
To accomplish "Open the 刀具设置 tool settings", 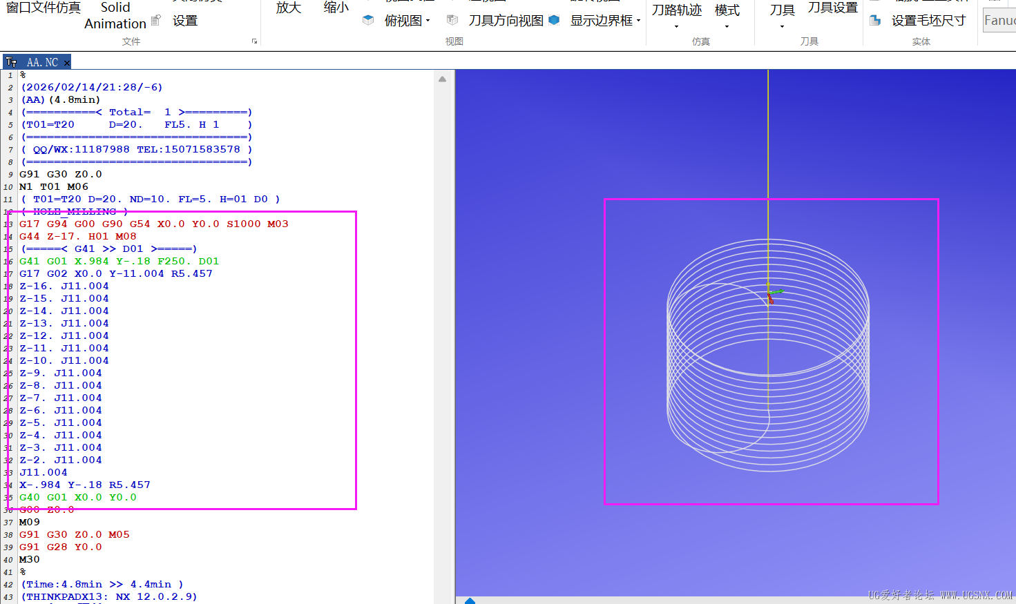I will tap(832, 9).
